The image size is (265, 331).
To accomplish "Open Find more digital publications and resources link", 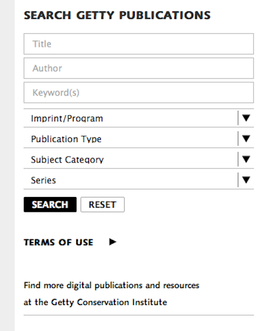I will 112,285.
